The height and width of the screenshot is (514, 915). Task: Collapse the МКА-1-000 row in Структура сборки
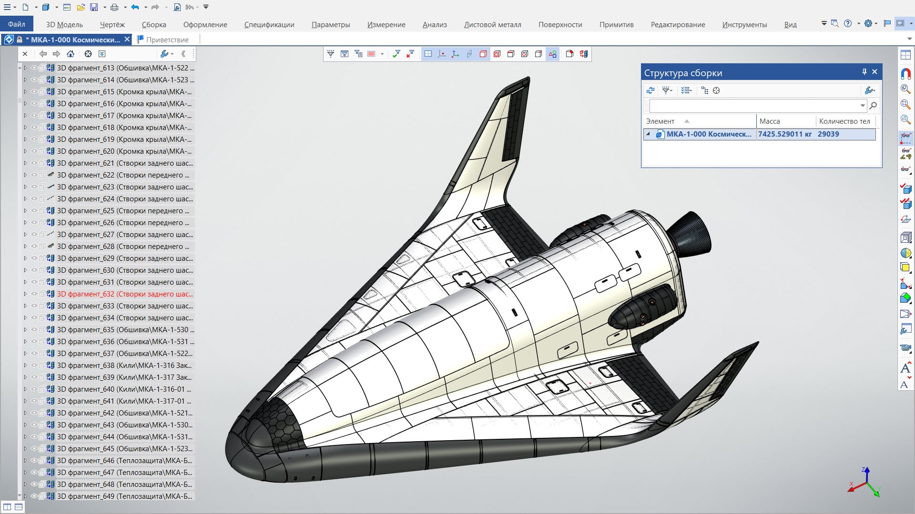click(648, 134)
